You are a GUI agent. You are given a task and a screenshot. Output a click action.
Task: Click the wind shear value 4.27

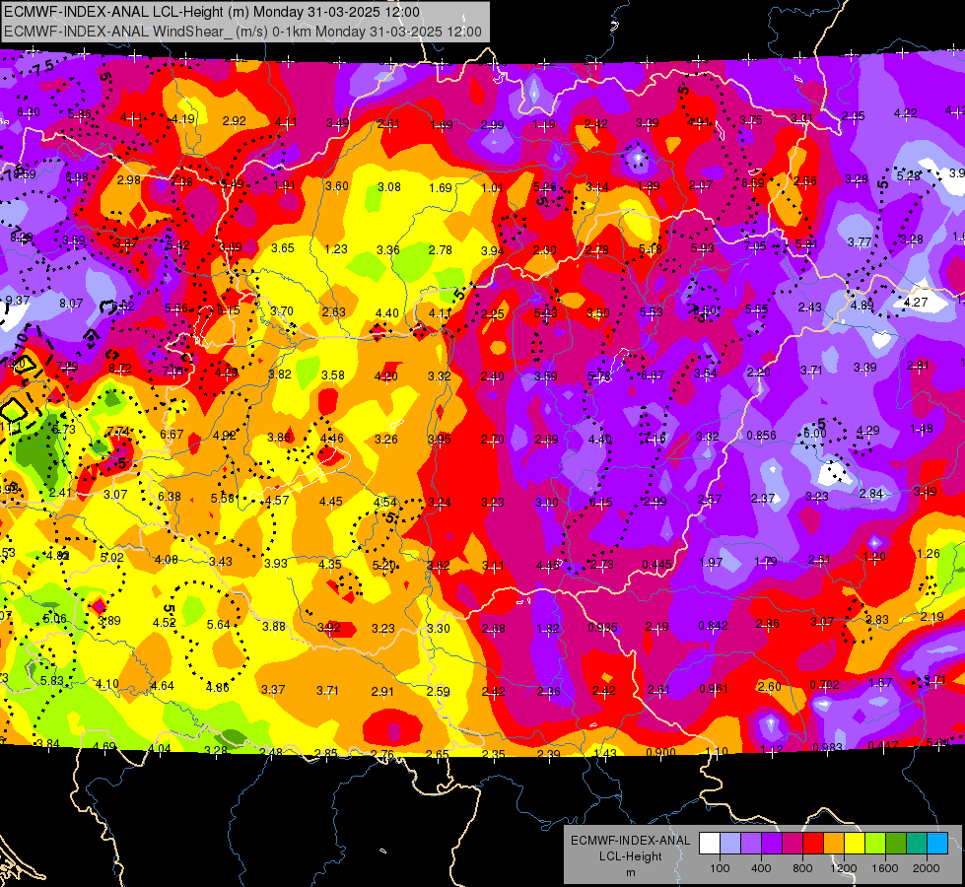[x=915, y=303]
